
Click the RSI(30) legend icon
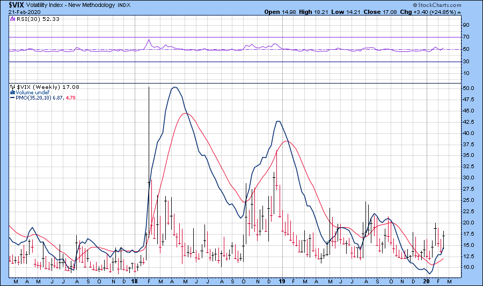(x=12, y=19)
